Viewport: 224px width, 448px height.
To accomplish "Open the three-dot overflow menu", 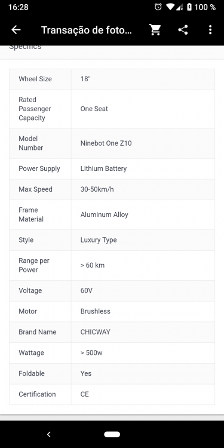I will [210, 30].
